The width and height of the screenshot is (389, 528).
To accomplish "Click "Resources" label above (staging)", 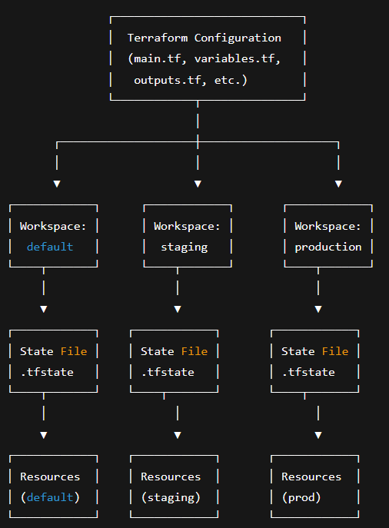I will [x=171, y=477].
